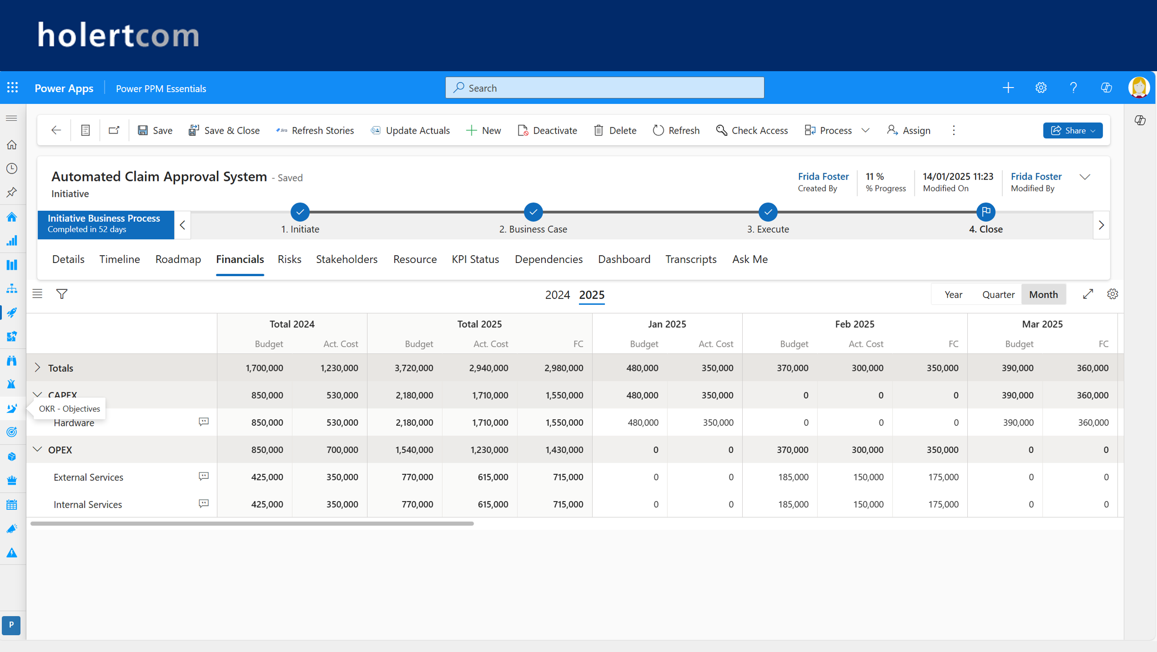Open Pinned items icon

tap(12, 193)
